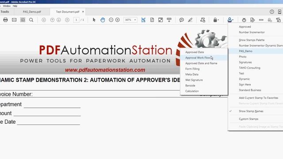Enter full screen mode icon
283x159 pixels.
point(161,20)
